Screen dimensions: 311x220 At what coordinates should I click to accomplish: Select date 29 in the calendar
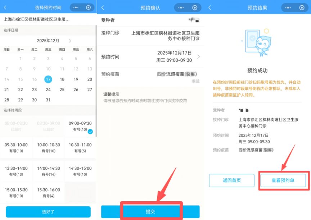(21, 100)
